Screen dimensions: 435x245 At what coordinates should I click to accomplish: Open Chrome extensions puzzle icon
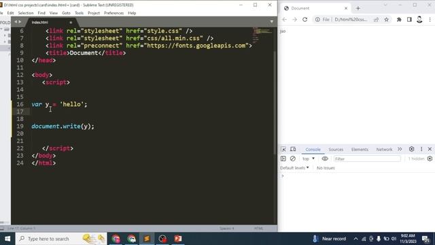[x=399, y=20]
